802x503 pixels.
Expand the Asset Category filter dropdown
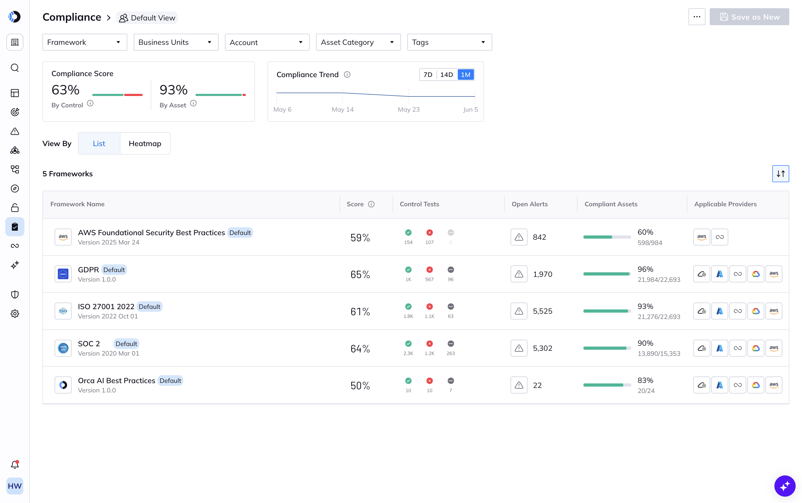(358, 42)
